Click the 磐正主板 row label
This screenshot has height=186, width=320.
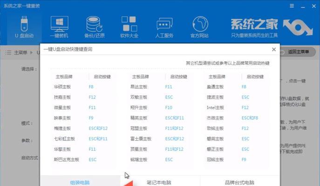click(215, 149)
